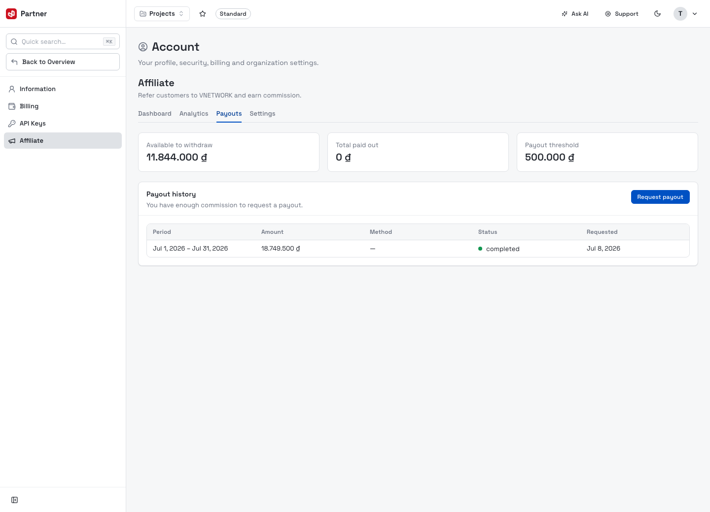Collapse sidebar using bottom panel icon
The width and height of the screenshot is (710, 512).
[15, 500]
